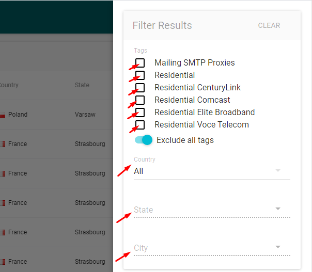
Task: Click the Poland flag icon
Action: pyautogui.click(x=3, y=115)
